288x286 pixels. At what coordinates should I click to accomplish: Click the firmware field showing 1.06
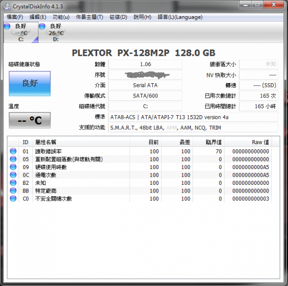pyautogui.click(x=145, y=64)
